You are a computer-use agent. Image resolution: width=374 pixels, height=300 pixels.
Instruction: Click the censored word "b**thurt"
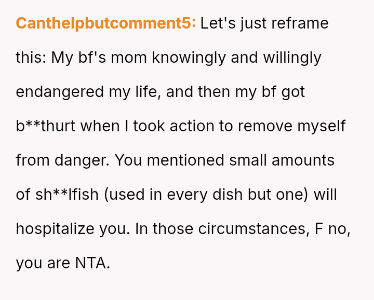[46, 126]
